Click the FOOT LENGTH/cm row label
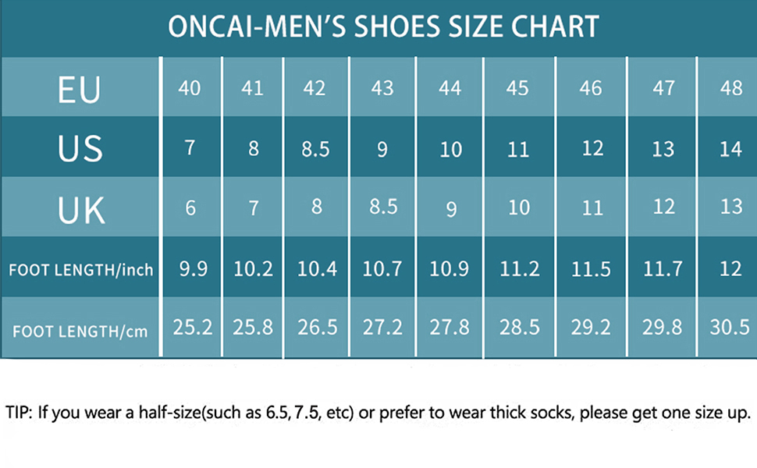The height and width of the screenshot is (468, 757). point(80,331)
